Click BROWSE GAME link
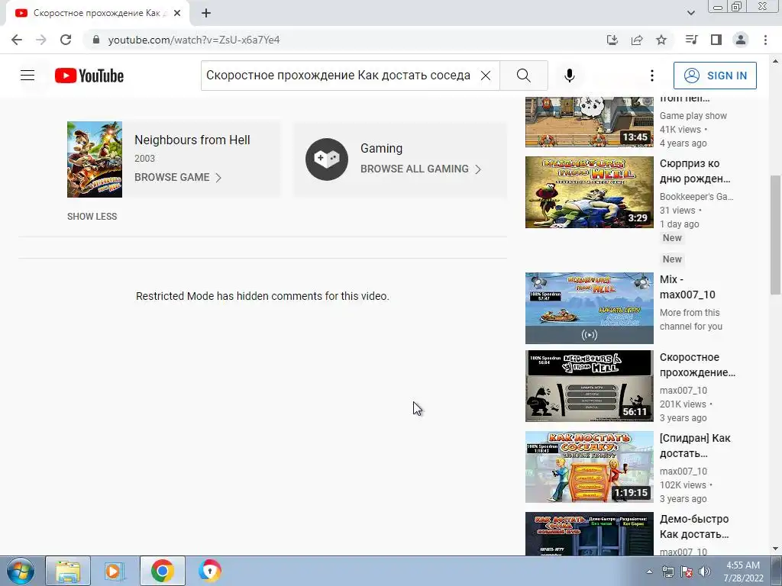Viewport: 782px width, 586px height. tap(172, 177)
